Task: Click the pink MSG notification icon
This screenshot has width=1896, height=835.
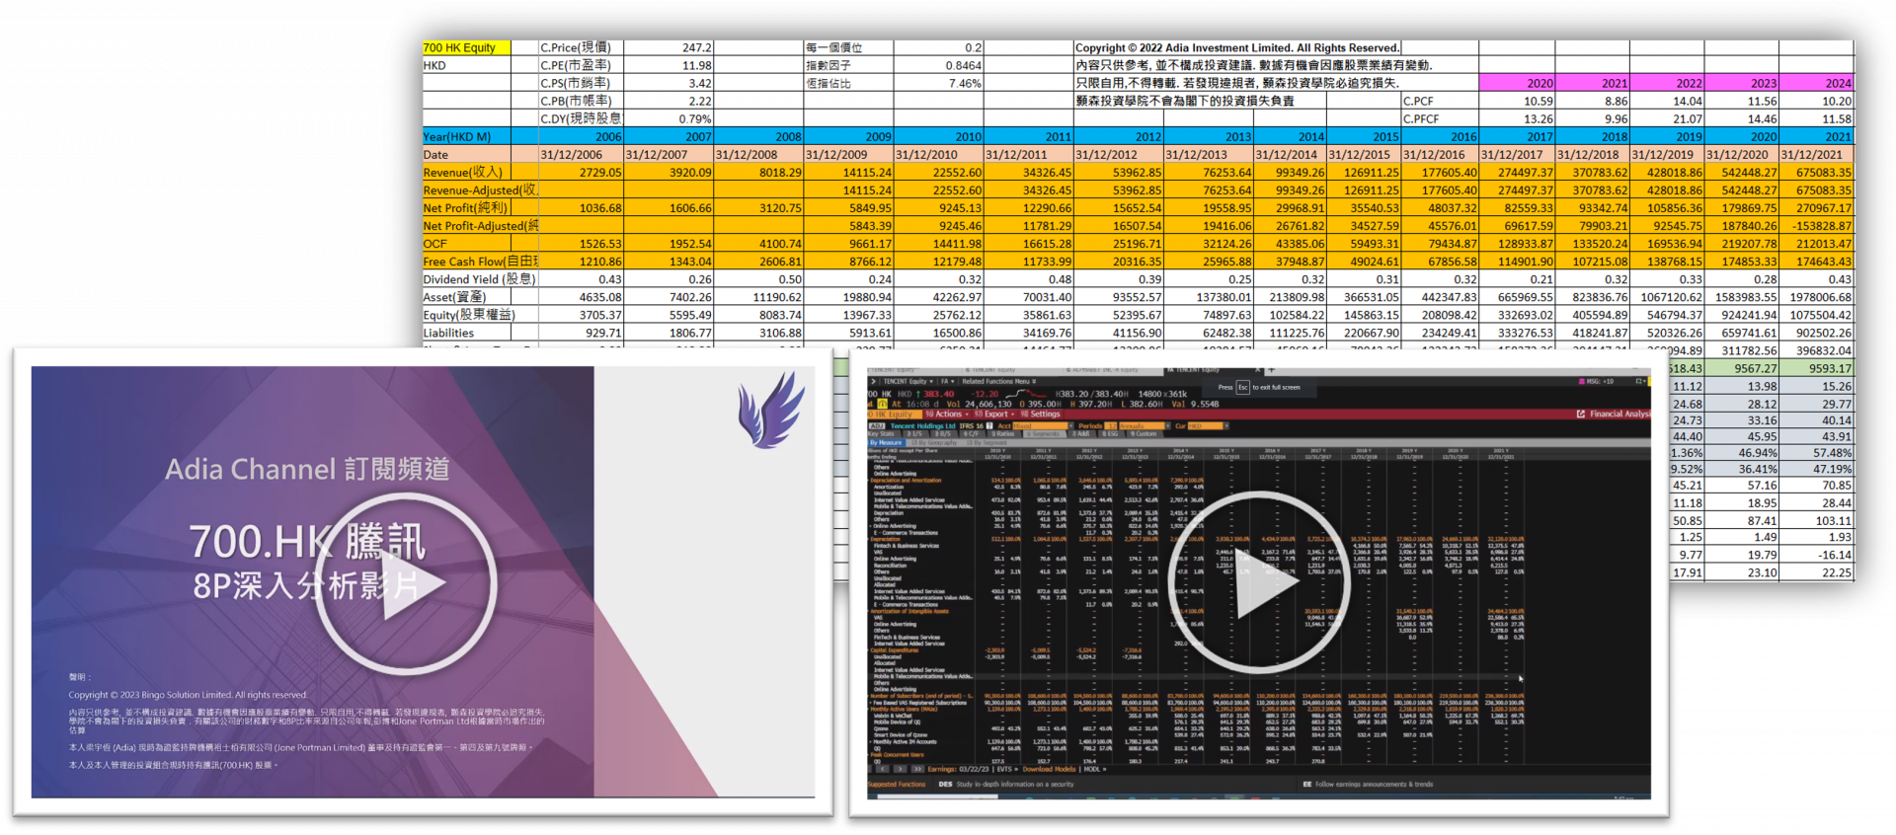Action: click(x=1583, y=381)
